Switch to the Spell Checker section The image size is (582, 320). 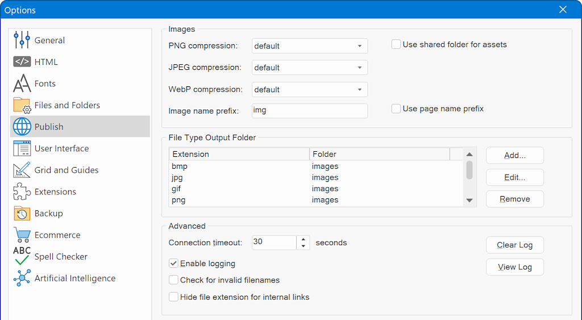pyautogui.click(x=61, y=256)
